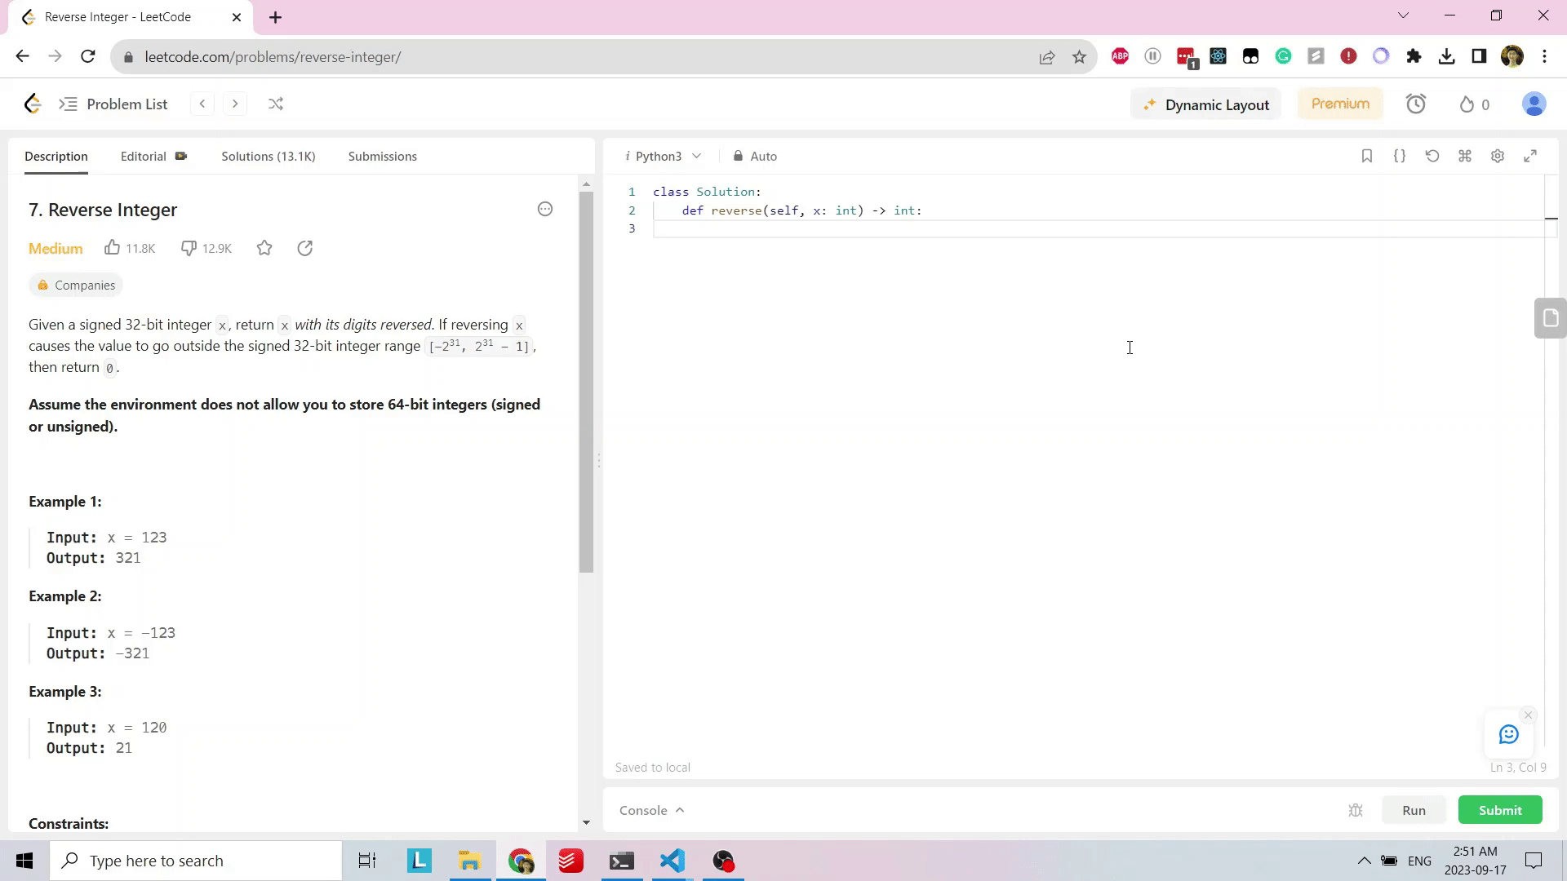Expand the Console panel

point(651,810)
